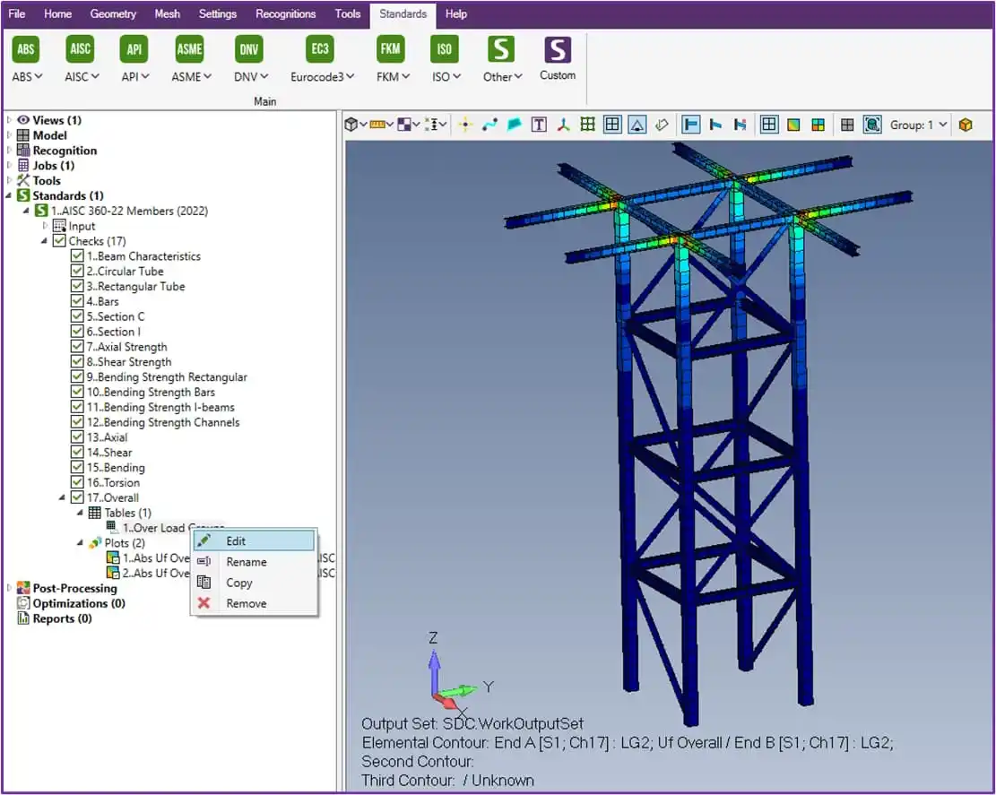The image size is (996, 795).
Task: Toggle node display star icon
Action: 465,125
